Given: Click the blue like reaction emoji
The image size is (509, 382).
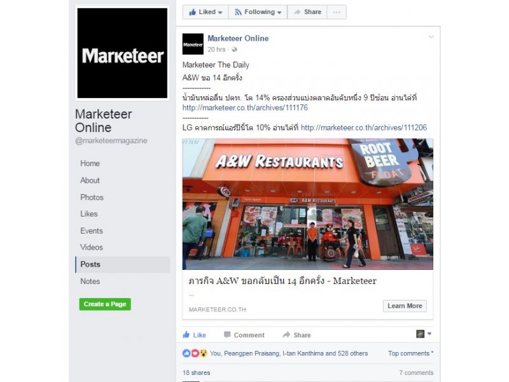Looking at the screenshot, I should point(186,353).
